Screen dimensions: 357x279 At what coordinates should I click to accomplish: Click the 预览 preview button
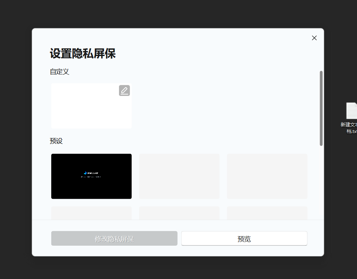coord(244,238)
